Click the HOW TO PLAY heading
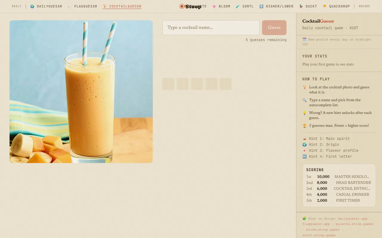 316,79
